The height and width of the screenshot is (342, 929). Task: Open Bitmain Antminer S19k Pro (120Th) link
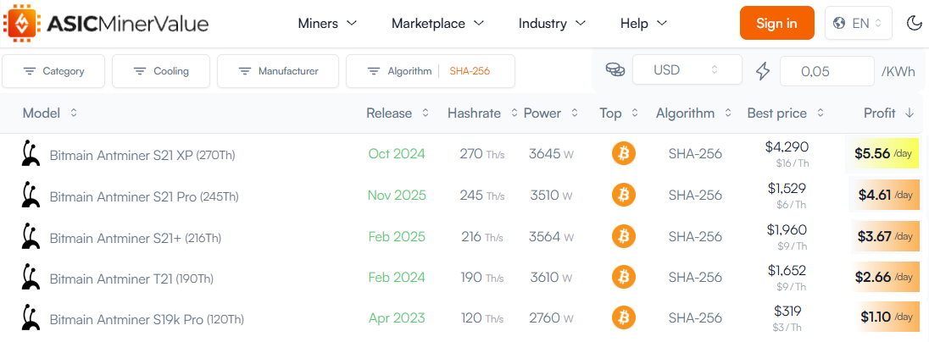[x=147, y=319]
